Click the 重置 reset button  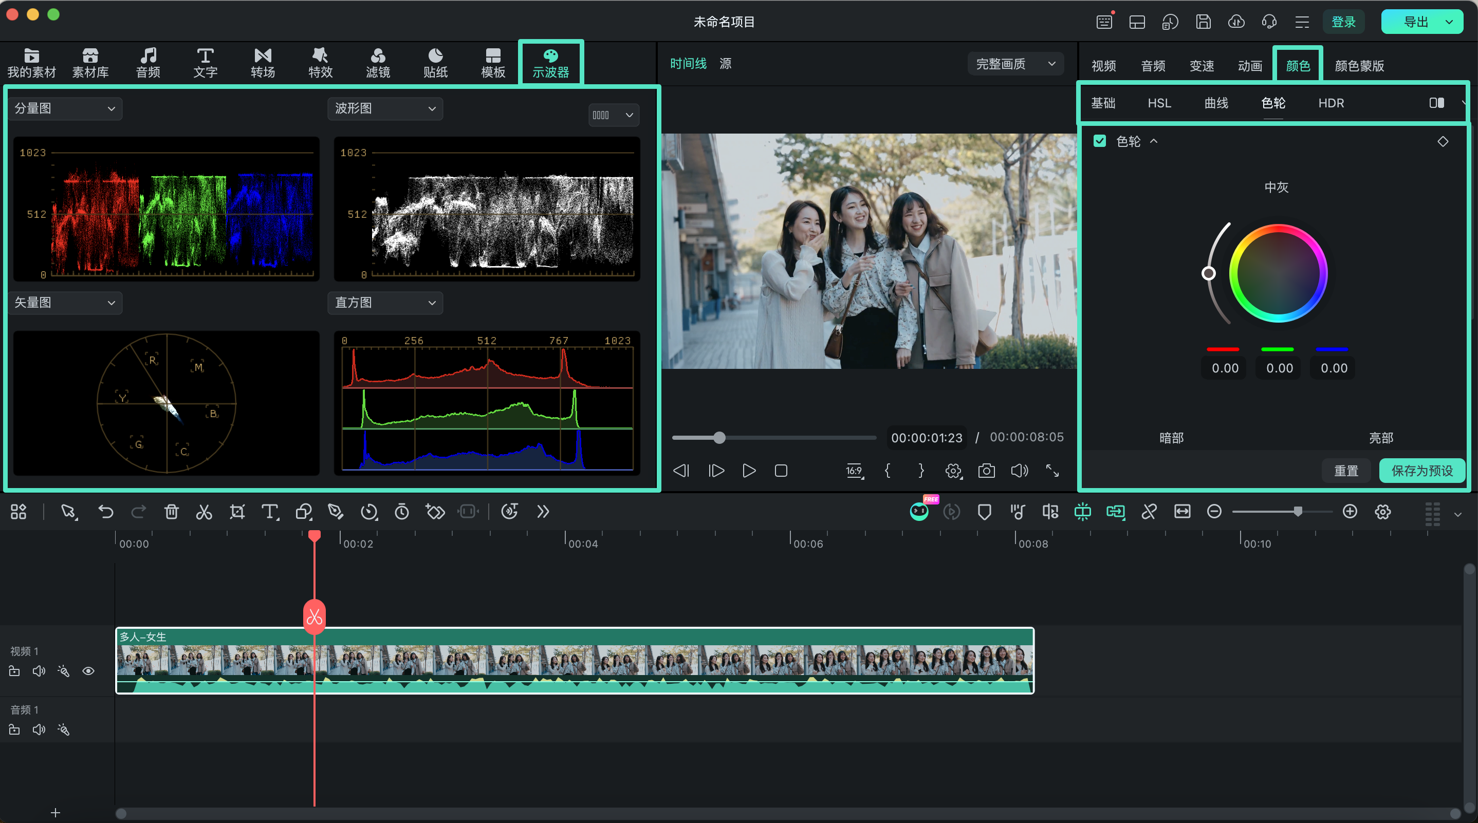coord(1346,471)
